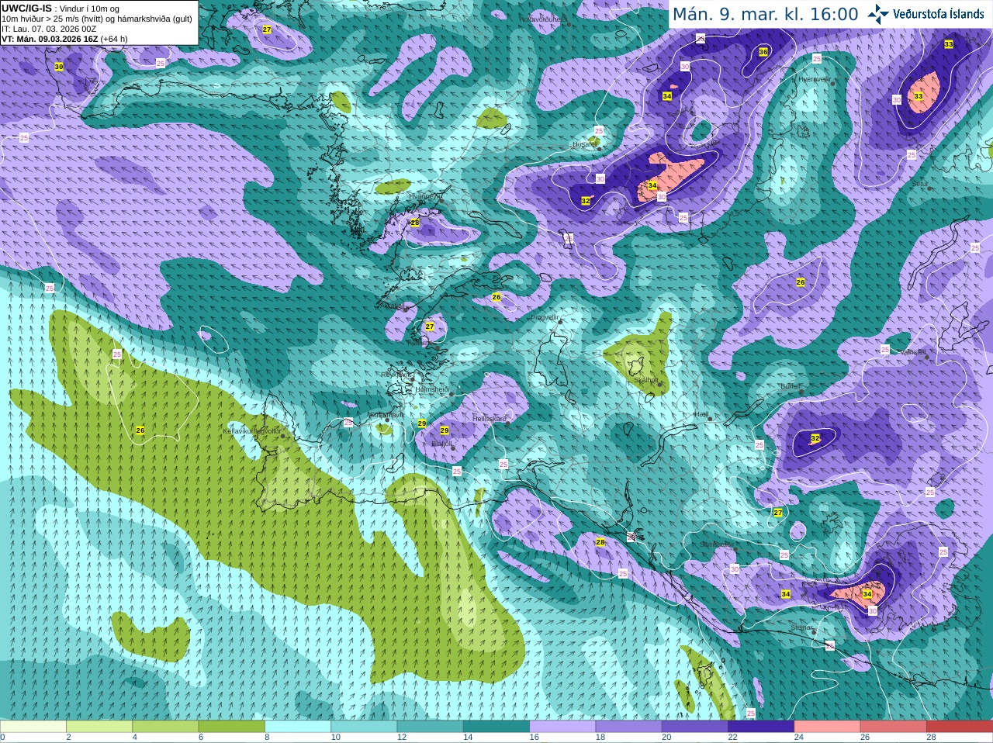Click the valid time VT: Mán. 09.03.2026 16Z

(50, 39)
